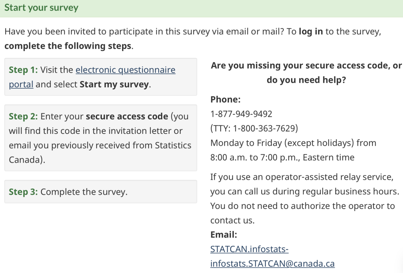
Task: Click the STATCAN infostats email address link
Action: (272, 256)
